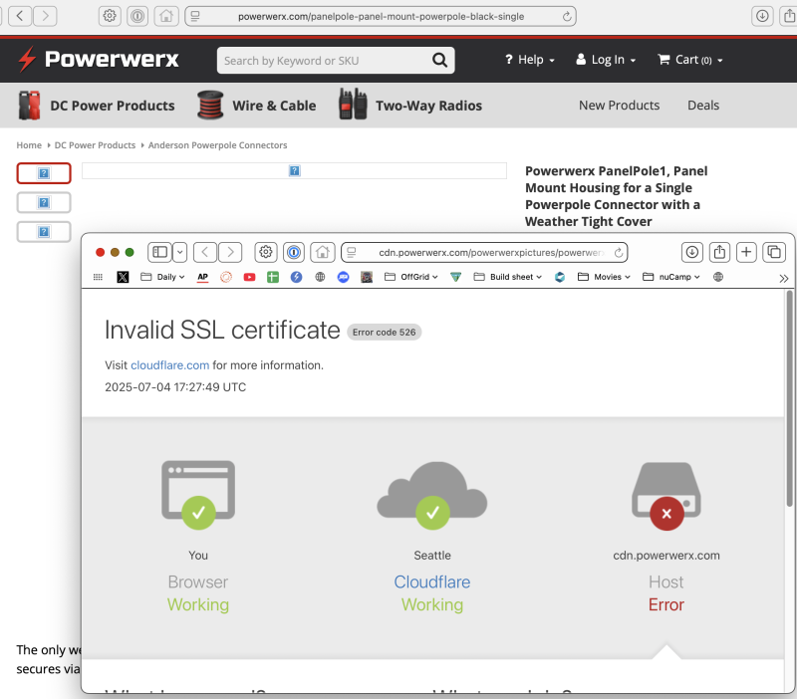Go back in the front cdn.powerwerx.com window
The image size is (797, 699).
(x=205, y=253)
